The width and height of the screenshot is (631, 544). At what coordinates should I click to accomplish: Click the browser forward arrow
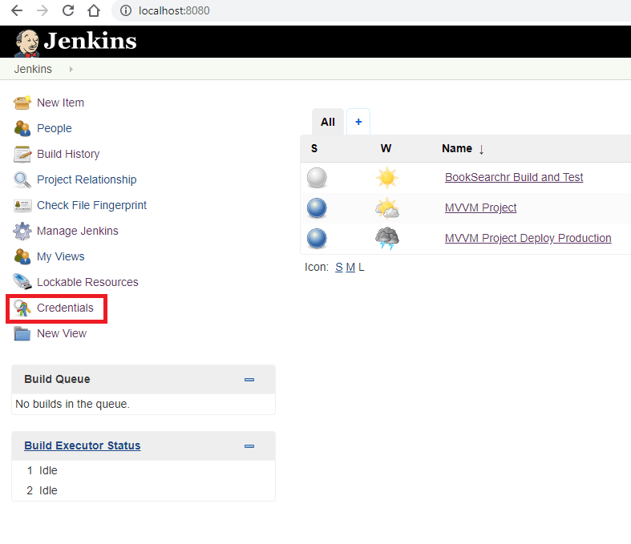click(x=42, y=10)
